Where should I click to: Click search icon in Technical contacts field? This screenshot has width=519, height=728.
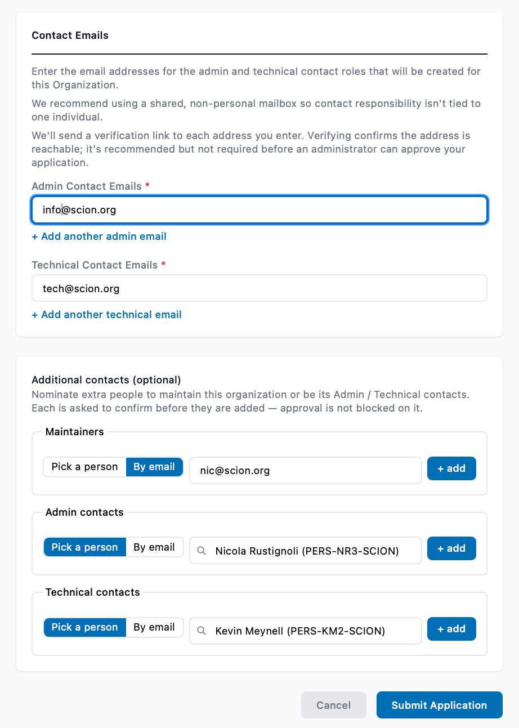pos(201,631)
